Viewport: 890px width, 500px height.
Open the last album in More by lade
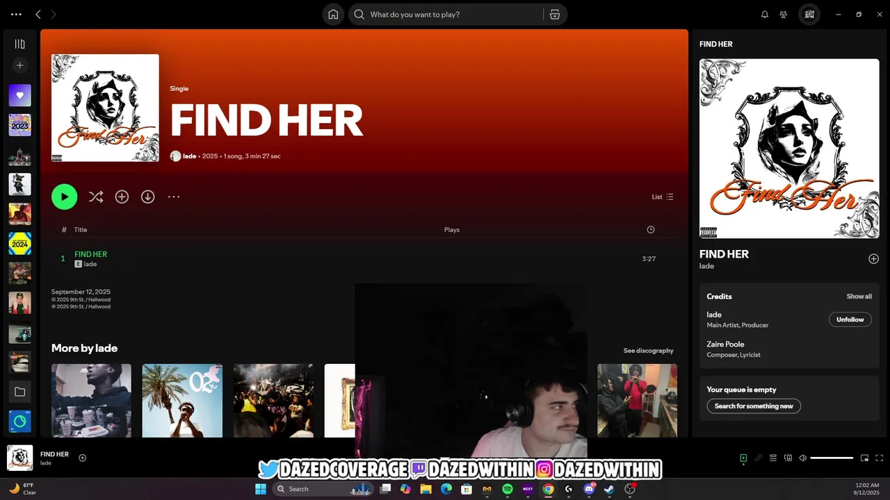coord(637,401)
